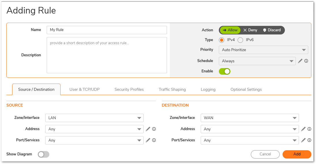
Task: Toggle the Enable switch off
Action: 225,71
